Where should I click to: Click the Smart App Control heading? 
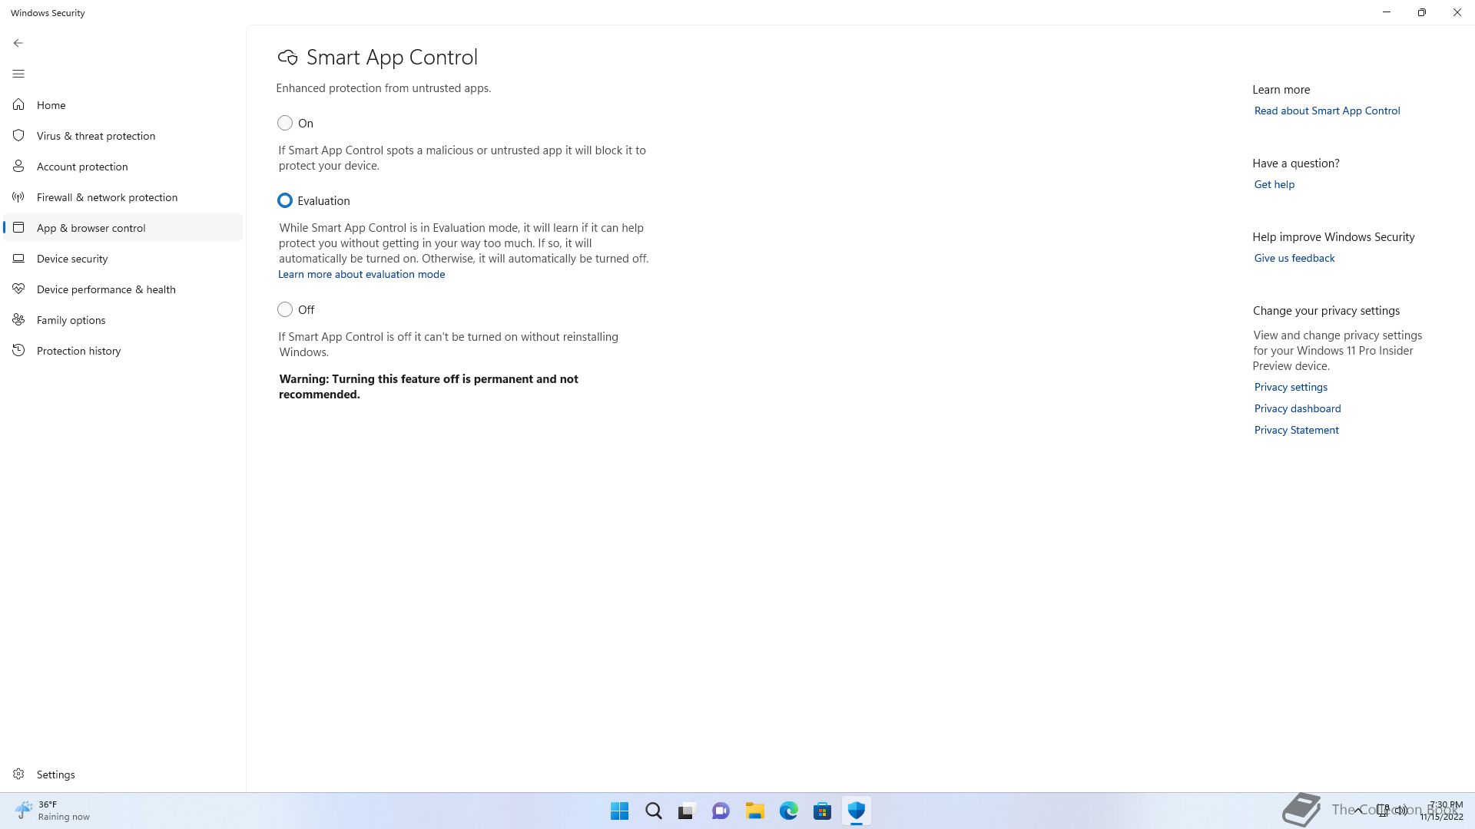(392, 58)
